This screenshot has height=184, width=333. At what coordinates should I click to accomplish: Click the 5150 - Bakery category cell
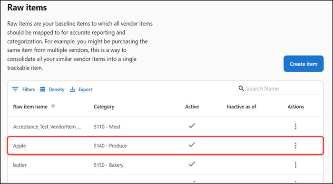108,165
